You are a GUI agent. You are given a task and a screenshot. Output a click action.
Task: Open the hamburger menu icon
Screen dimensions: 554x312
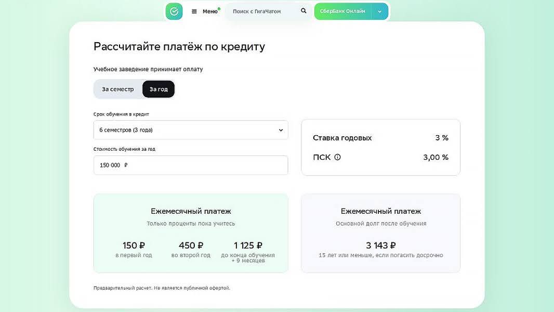coord(194,11)
